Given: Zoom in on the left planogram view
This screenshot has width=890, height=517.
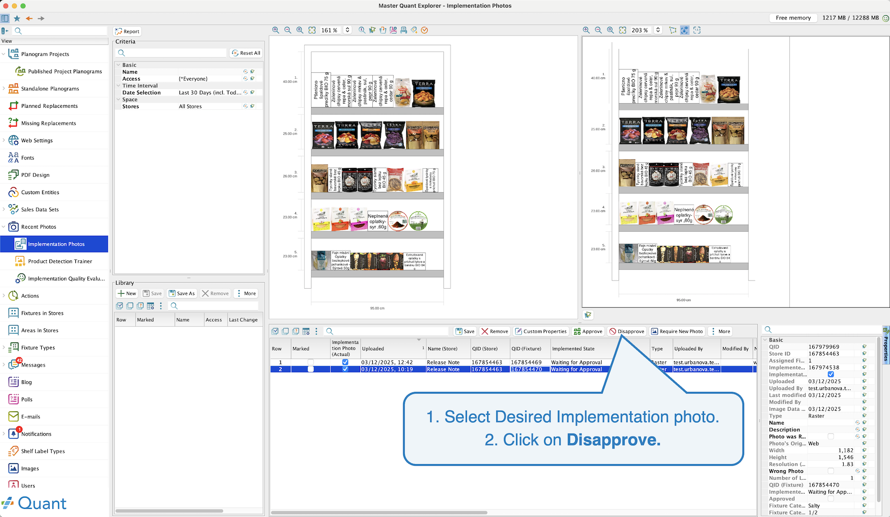Looking at the screenshot, I should point(276,30).
